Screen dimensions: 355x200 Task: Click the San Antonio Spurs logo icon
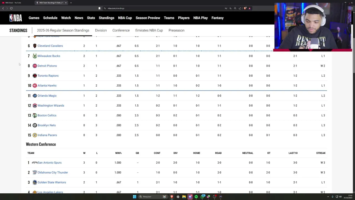pos(35,162)
